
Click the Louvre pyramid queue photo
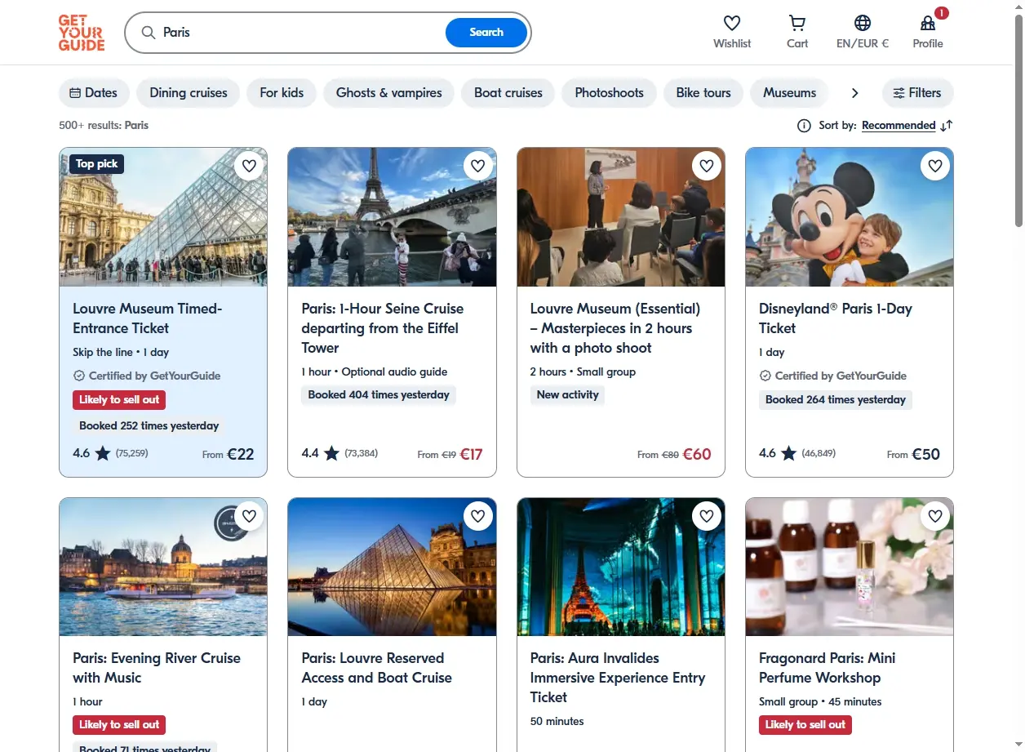point(163,217)
